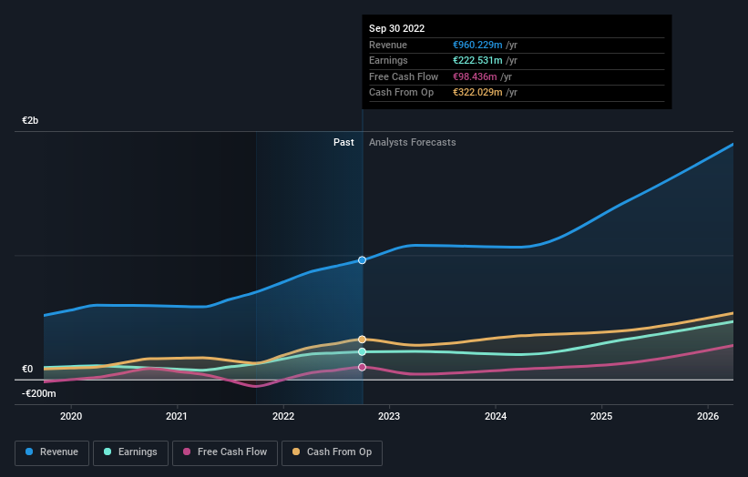Viewport: 748px width, 477px height.
Task: Click the 2023 x-axis label
Action: 389,416
